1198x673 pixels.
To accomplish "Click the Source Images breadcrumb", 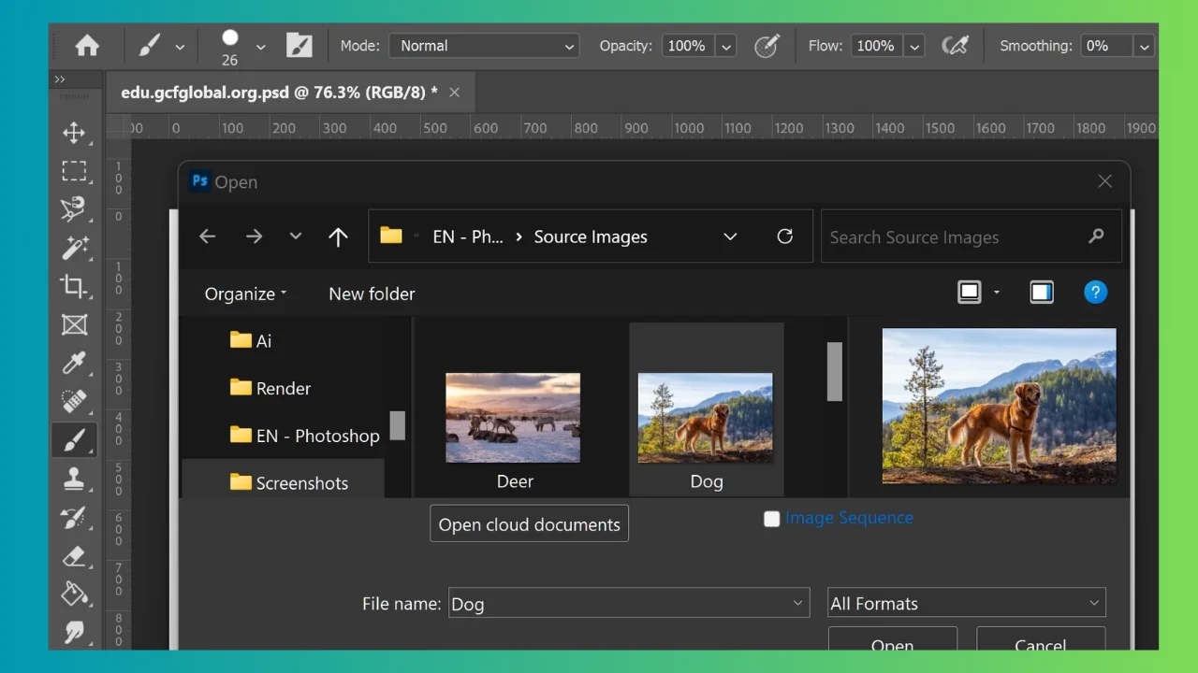I will 591,236.
